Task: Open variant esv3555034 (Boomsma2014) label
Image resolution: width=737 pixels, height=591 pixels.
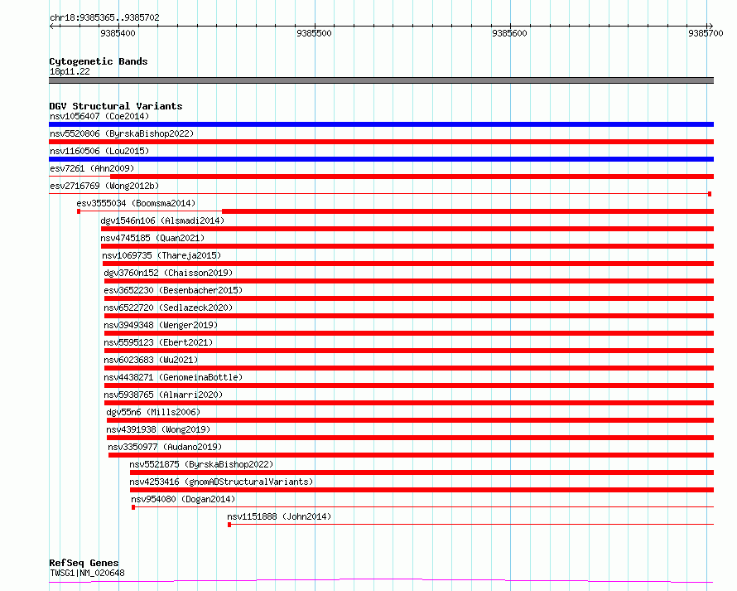Action: [136, 203]
